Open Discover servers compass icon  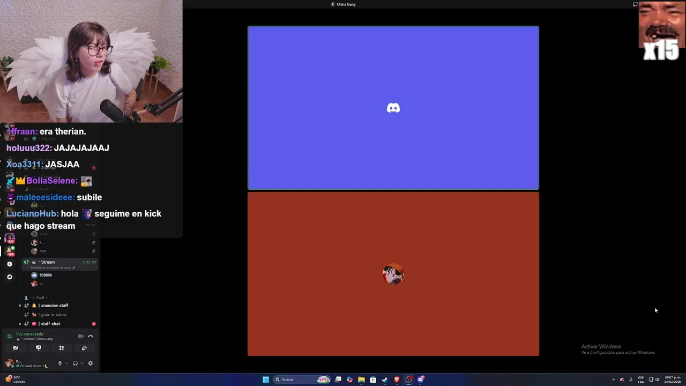tap(9, 277)
